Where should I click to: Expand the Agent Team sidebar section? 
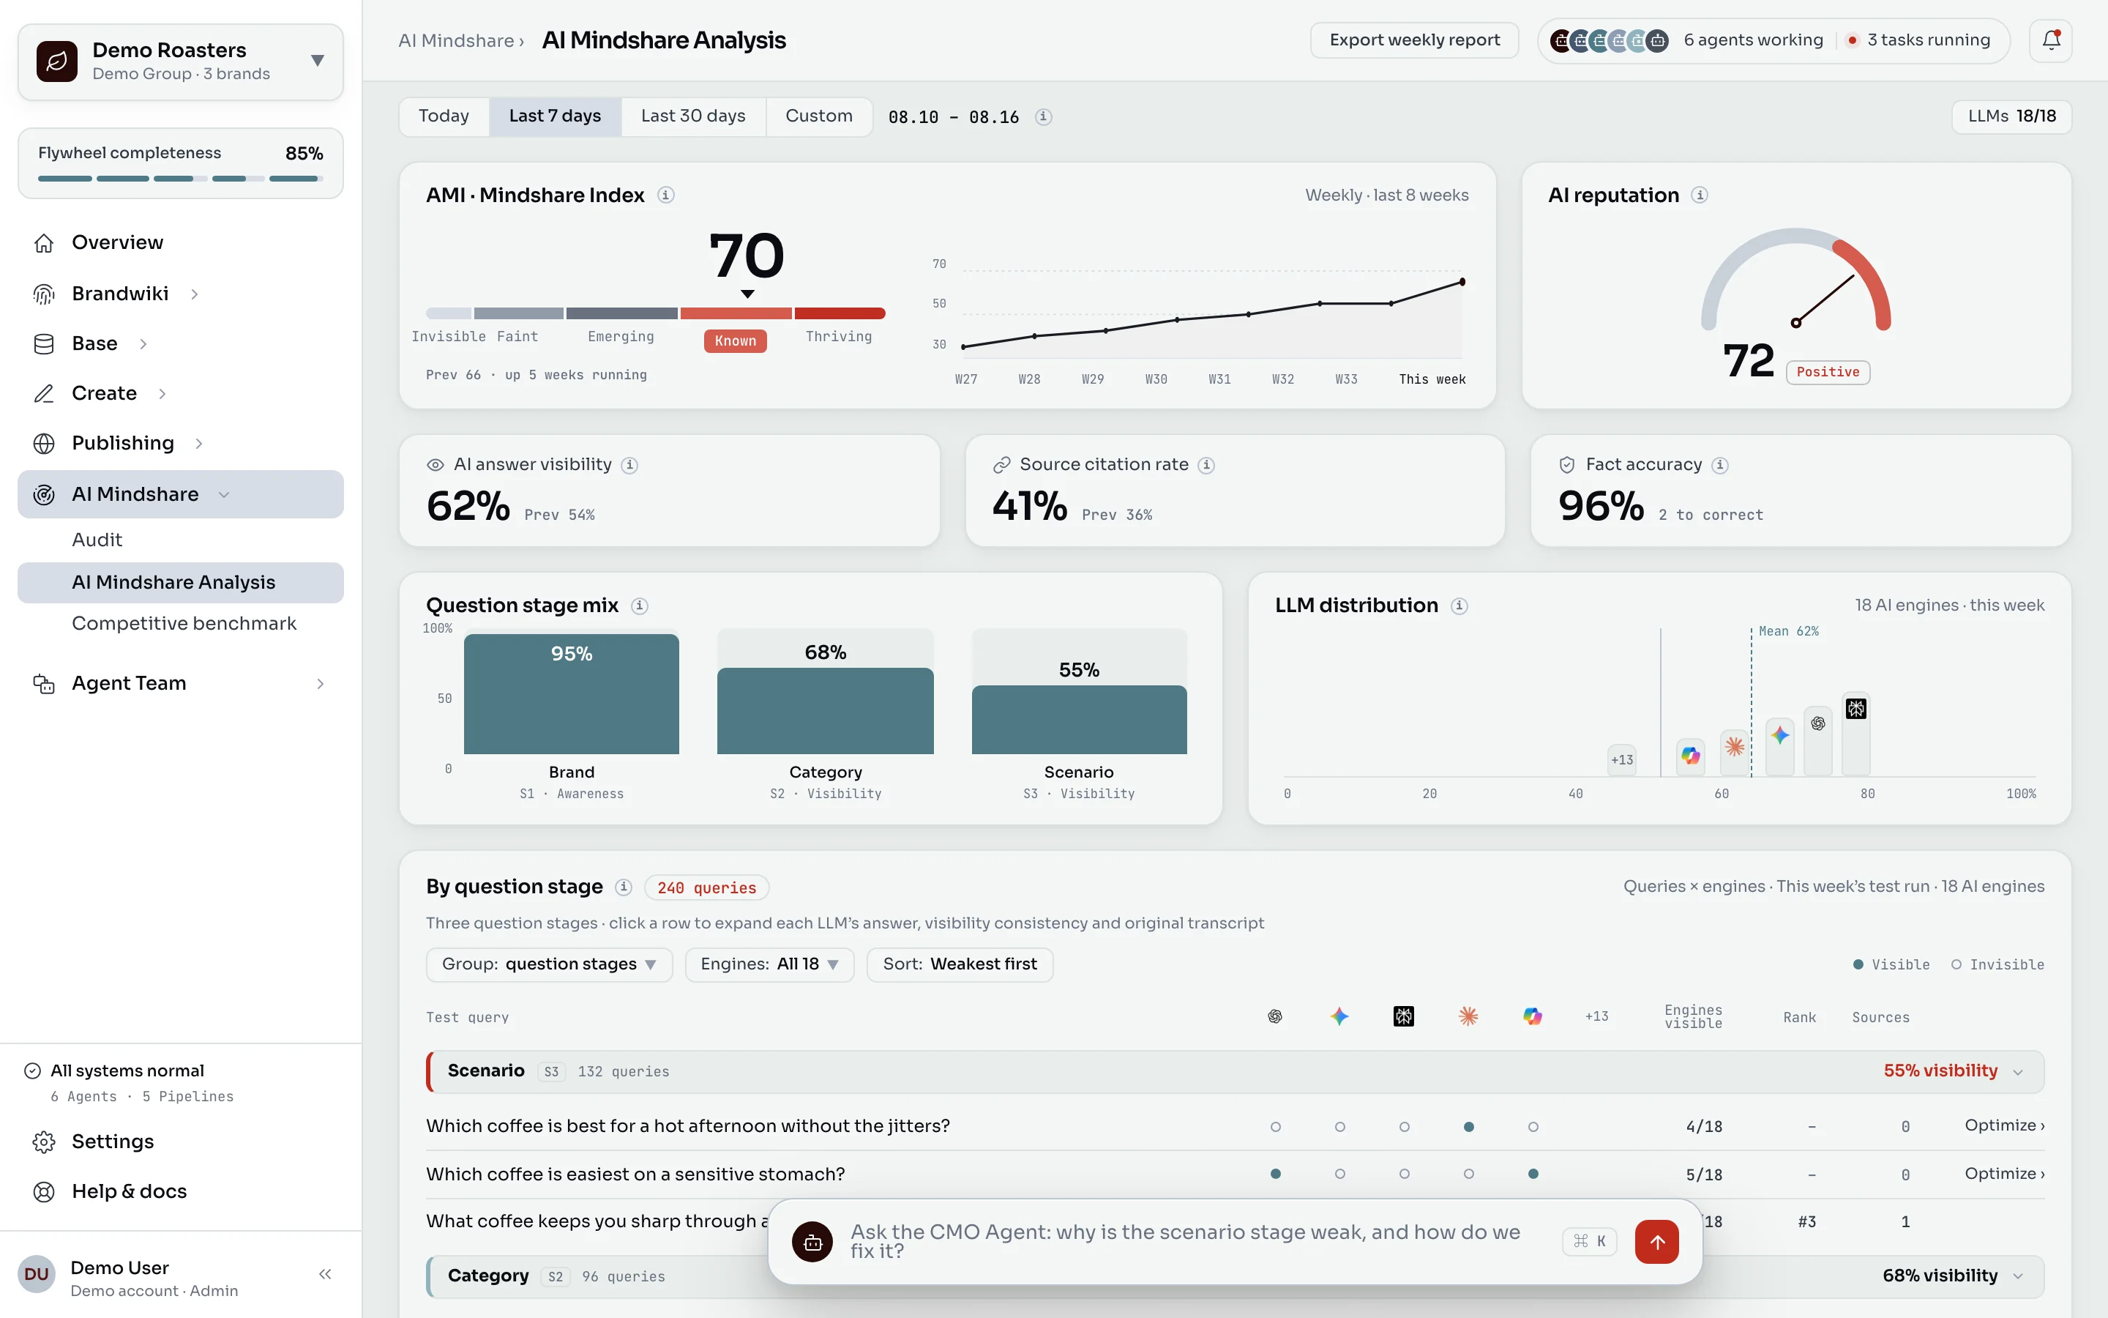(x=180, y=683)
